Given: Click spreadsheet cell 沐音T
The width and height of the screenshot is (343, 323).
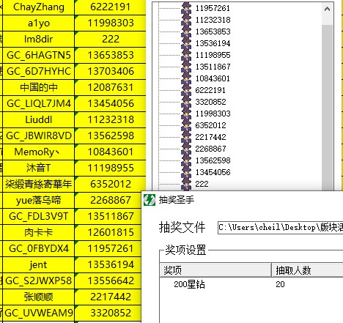Looking at the screenshot, I should pyautogui.click(x=38, y=168).
